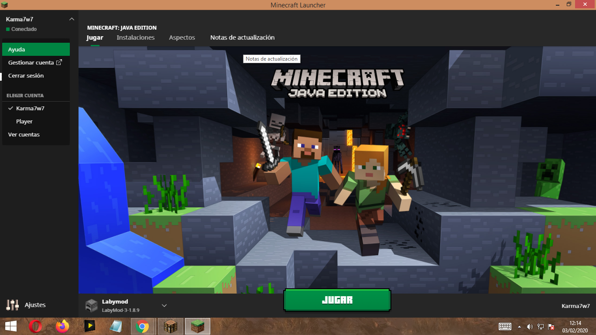
Task: Open the Aspectos tab
Action: coord(182,38)
